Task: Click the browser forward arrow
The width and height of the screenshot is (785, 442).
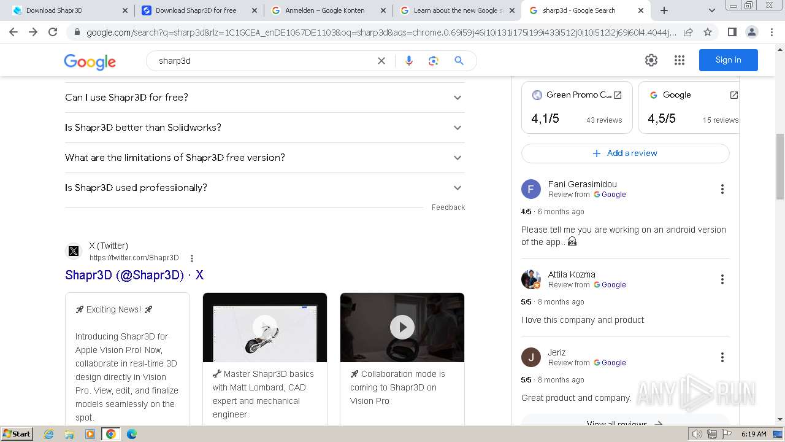Action: click(x=33, y=32)
